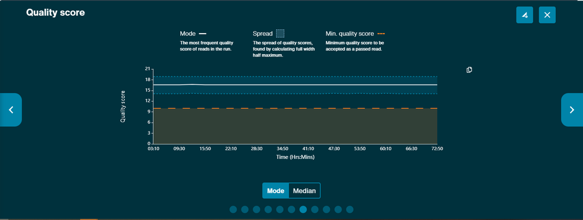This screenshot has height=220, width=583.
Task: Click the 'Min. quality score' legend label
Action: coord(349,34)
